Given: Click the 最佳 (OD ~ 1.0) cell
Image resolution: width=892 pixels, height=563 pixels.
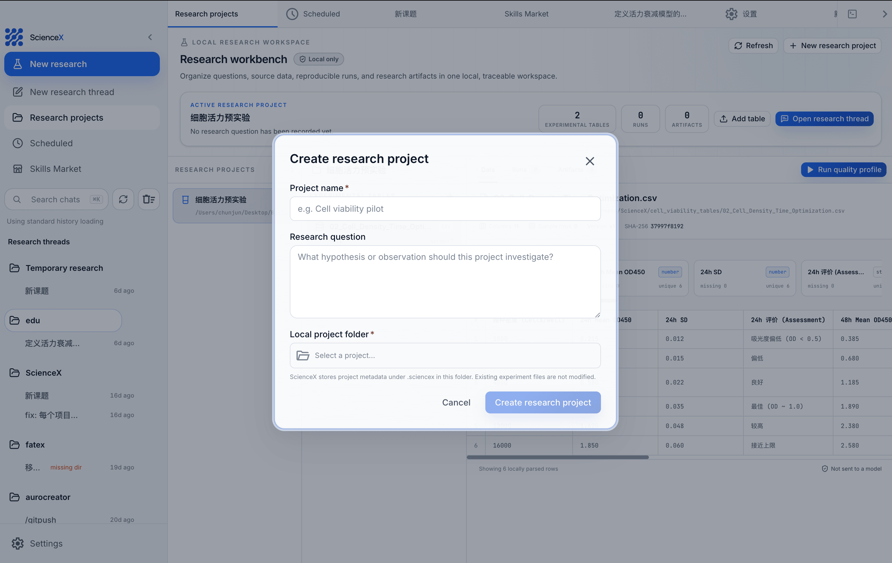Looking at the screenshot, I should pos(788,406).
